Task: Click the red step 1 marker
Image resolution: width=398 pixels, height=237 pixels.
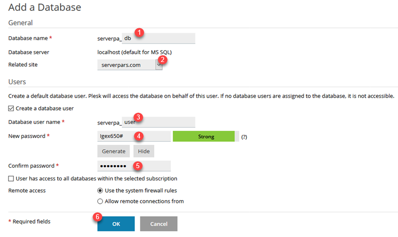Action: [139, 32]
